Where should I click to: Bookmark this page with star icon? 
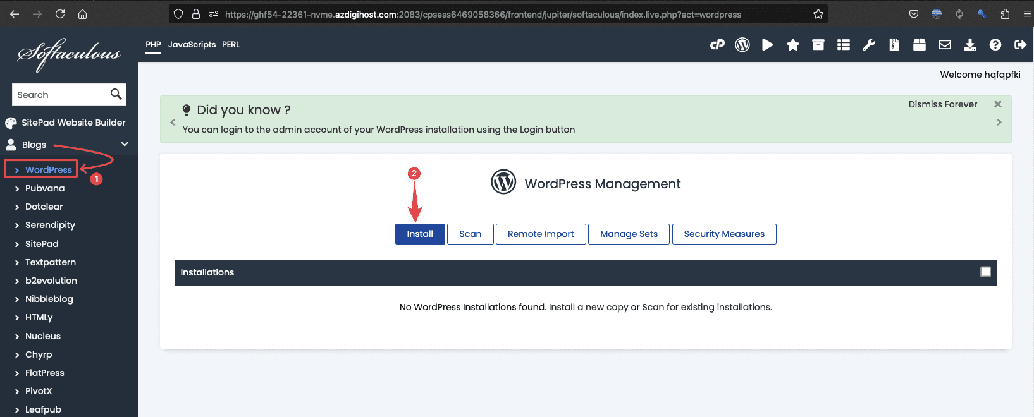pyautogui.click(x=818, y=14)
